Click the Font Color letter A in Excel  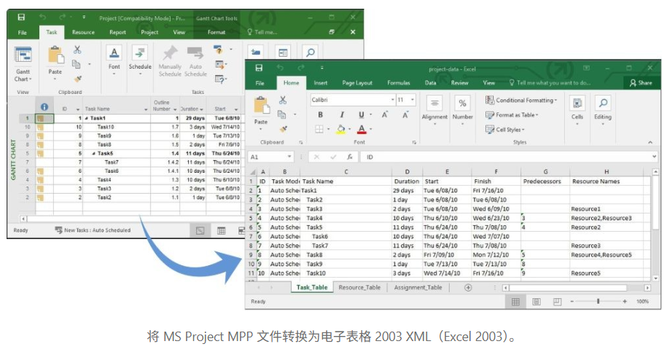point(362,129)
